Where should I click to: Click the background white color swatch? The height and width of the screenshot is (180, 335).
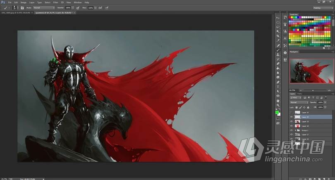[279, 114]
